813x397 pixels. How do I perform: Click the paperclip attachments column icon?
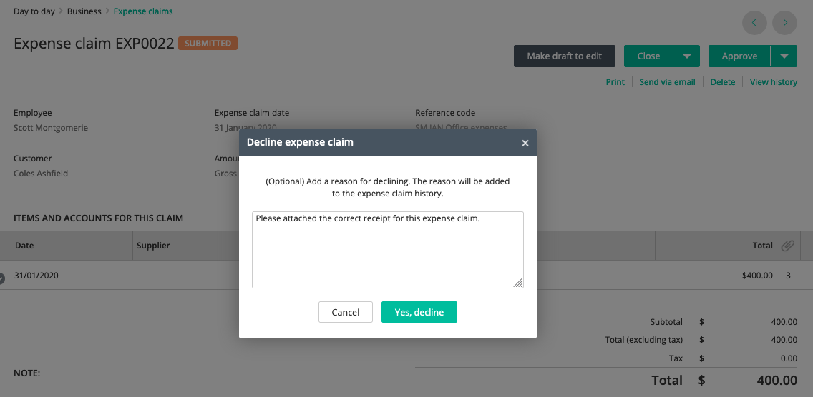pyautogui.click(x=787, y=246)
